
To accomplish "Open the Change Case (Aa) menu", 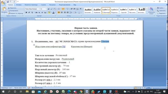I will [x=45, y=13].
